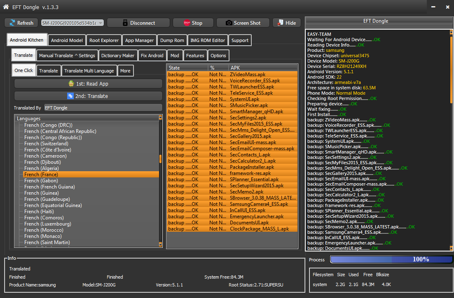Open the More sub-tab
This screenshot has height=298, width=454.
[125, 71]
